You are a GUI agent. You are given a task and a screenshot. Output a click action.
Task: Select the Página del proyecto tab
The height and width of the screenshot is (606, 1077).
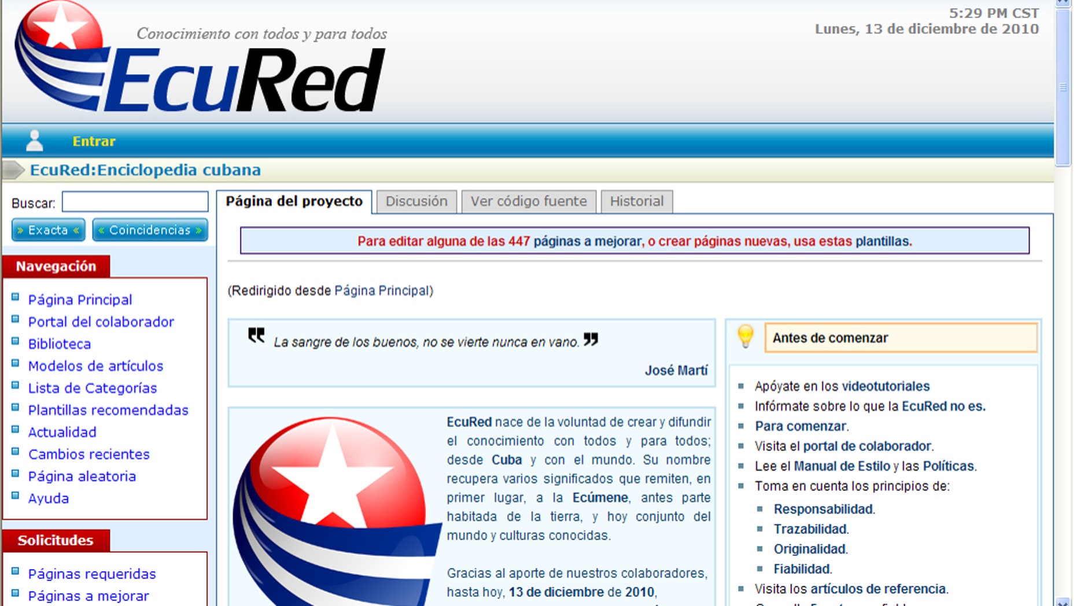(x=294, y=201)
